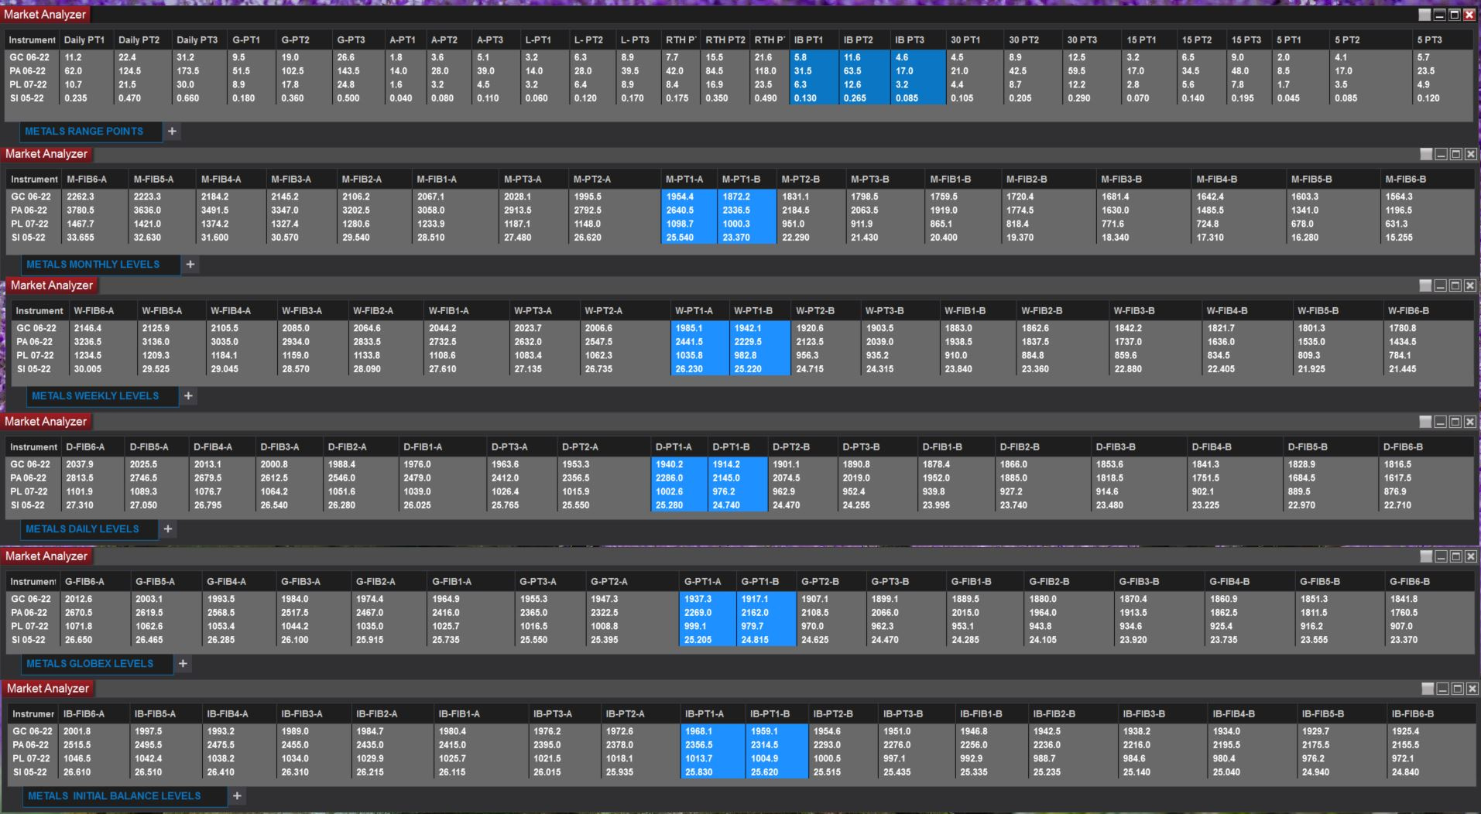Close the Metals Range Points window
Viewport: 1481px width, 814px height.
point(1469,15)
